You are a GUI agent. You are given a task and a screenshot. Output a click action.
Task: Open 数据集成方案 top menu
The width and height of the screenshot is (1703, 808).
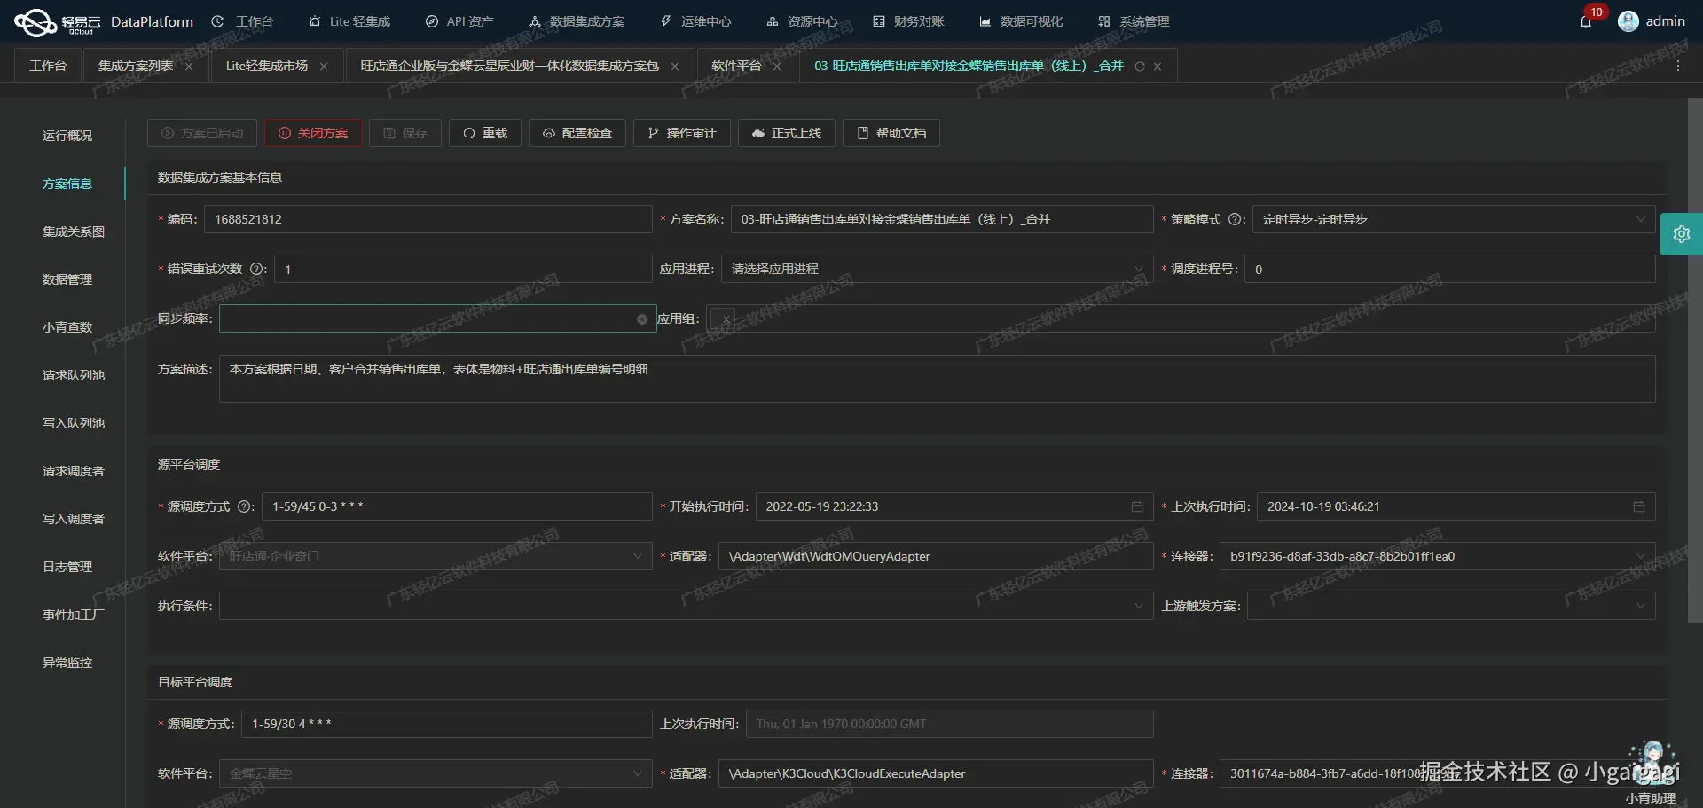click(x=577, y=21)
